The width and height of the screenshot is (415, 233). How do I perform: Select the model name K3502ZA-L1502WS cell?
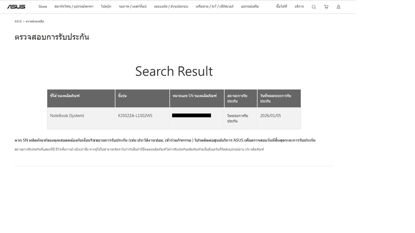click(135, 116)
